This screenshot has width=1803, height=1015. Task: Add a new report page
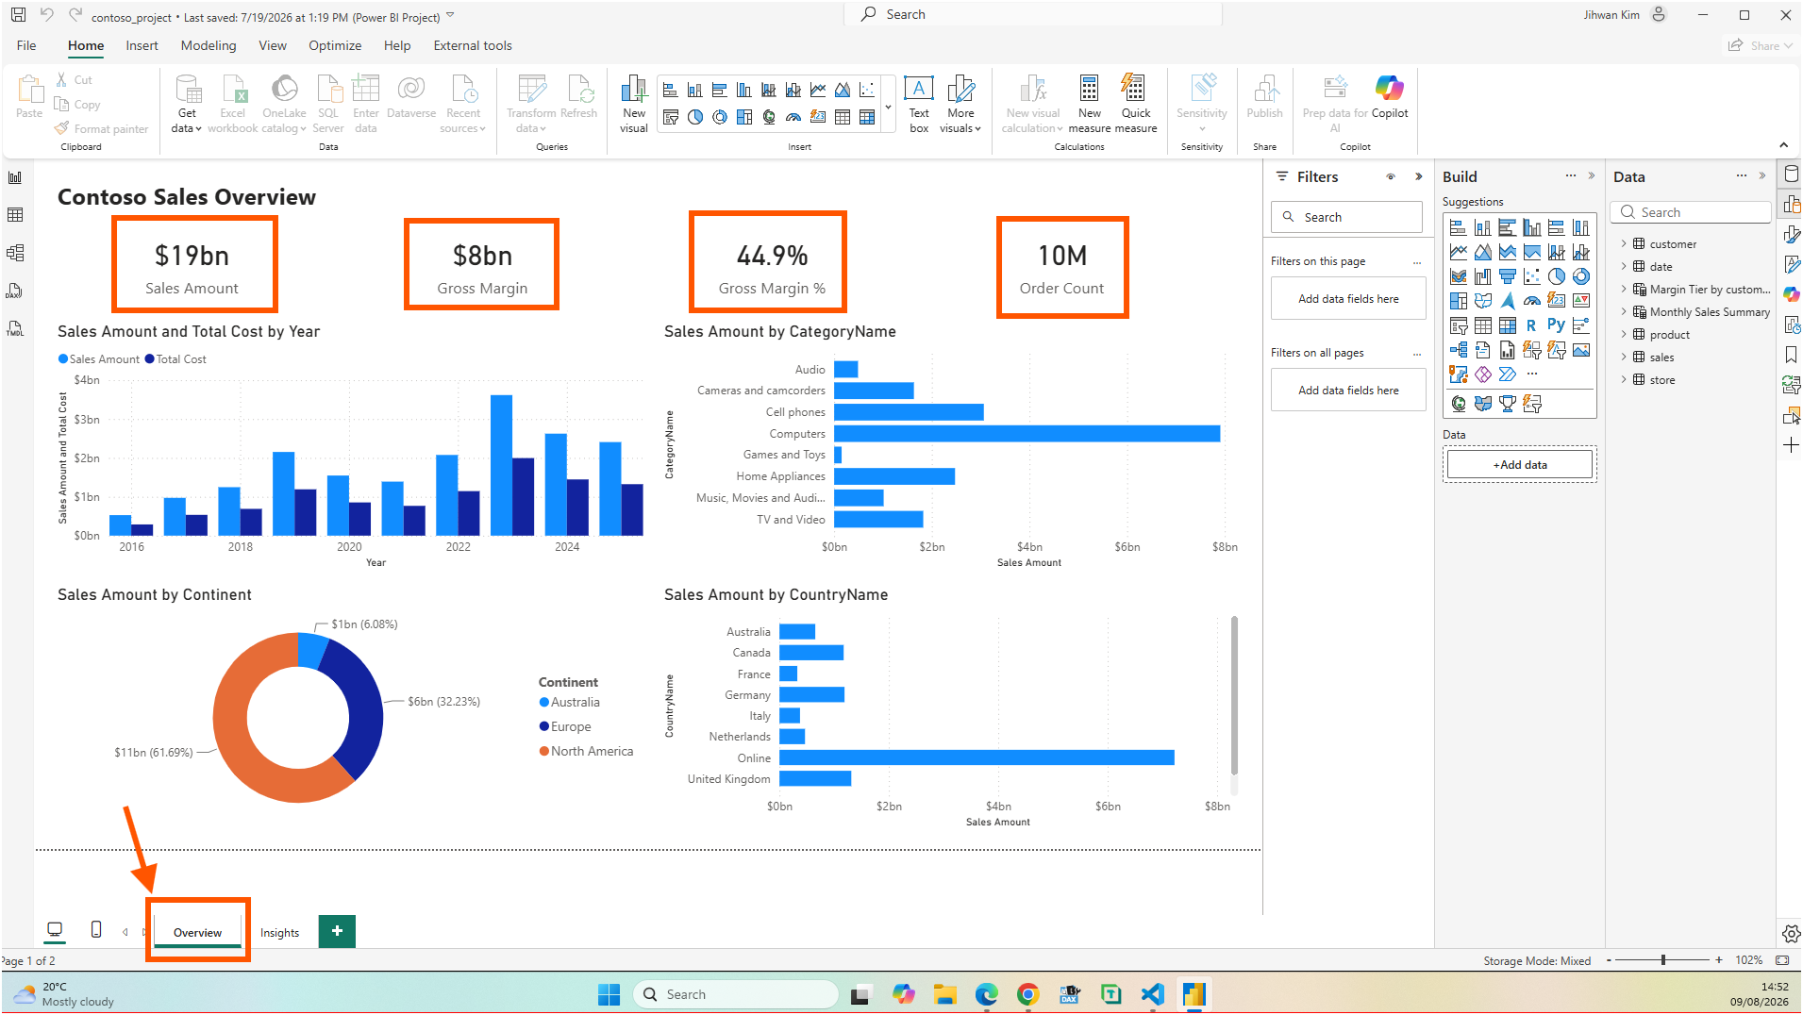point(337,931)
